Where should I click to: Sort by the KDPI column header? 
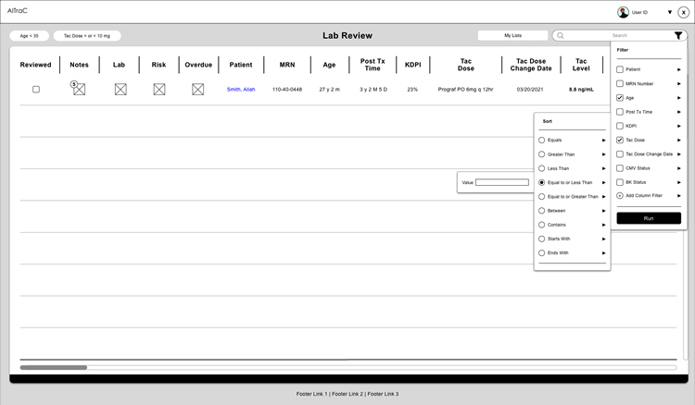pyautogui.click(x=412, y=65)
